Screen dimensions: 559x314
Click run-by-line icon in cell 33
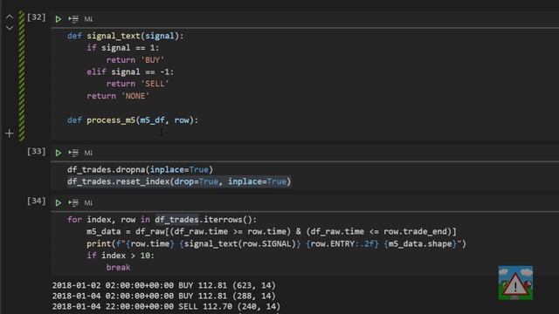[73, 154]
